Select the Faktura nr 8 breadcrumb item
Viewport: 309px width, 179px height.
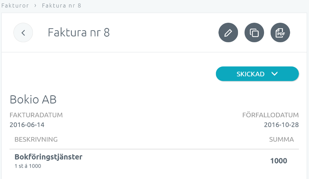61,6
